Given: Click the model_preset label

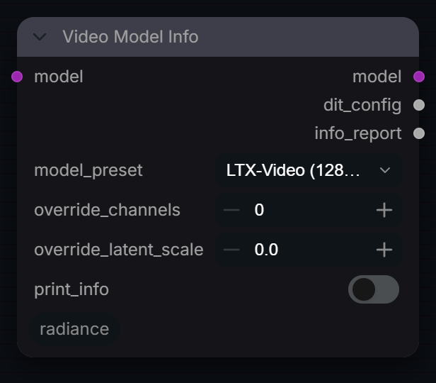Looking at the screenshot, I should tap(88, 170).
